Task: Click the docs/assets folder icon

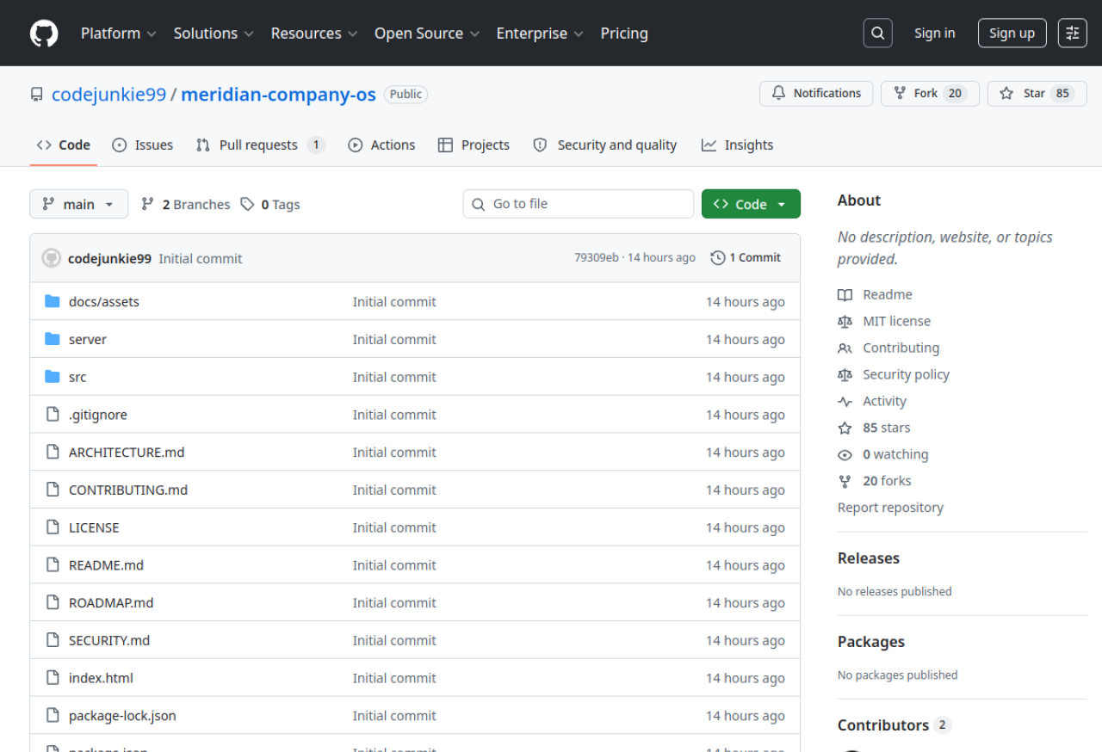Action: click(x=53, y=301)
